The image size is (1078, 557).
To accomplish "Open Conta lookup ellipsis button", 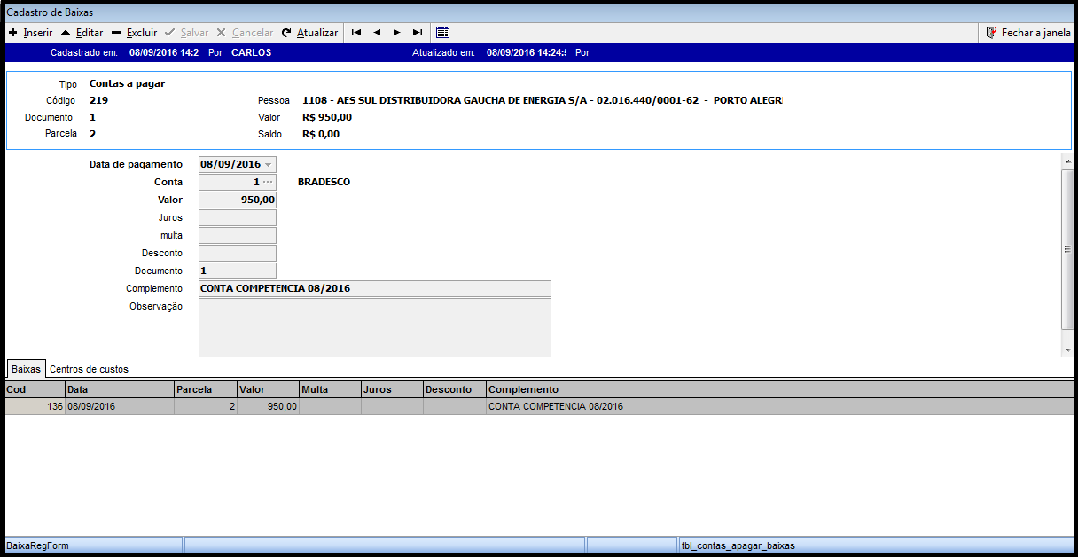I will [268, 182].
